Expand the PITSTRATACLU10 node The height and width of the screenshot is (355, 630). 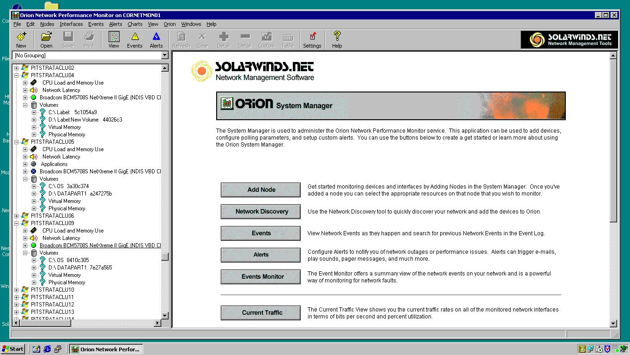pos(17,290)
